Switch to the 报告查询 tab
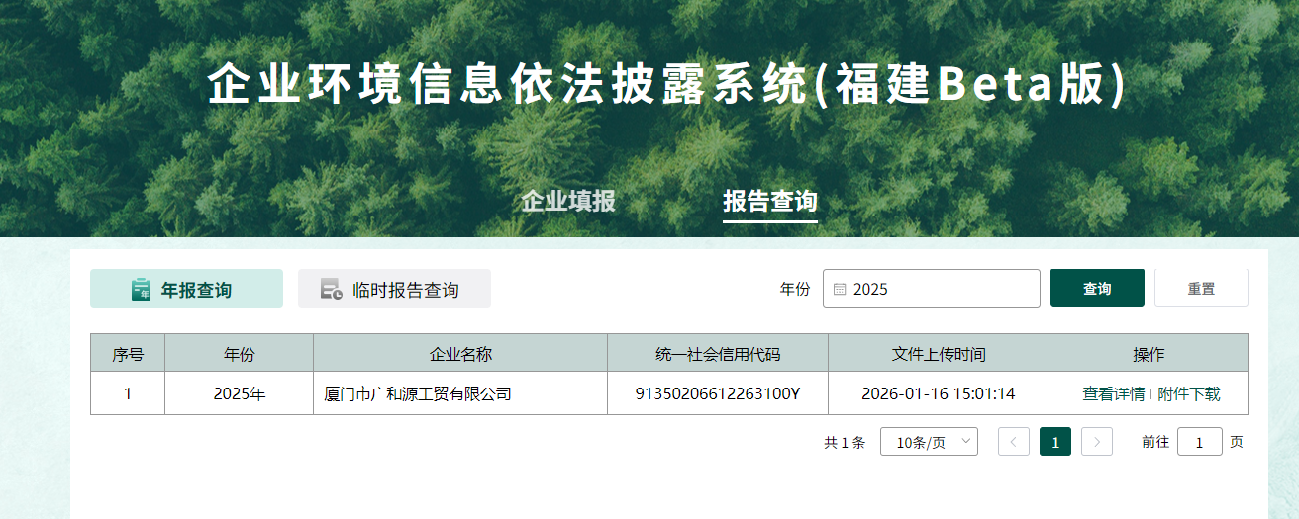The image size is (1299, 519). coord(770,202)
